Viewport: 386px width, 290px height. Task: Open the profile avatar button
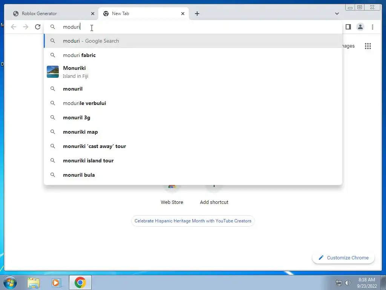click(x=360, y=27)
